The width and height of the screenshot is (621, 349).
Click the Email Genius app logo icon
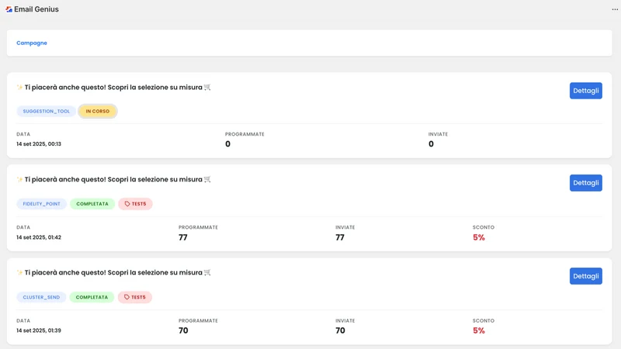(x=9, y=9)
